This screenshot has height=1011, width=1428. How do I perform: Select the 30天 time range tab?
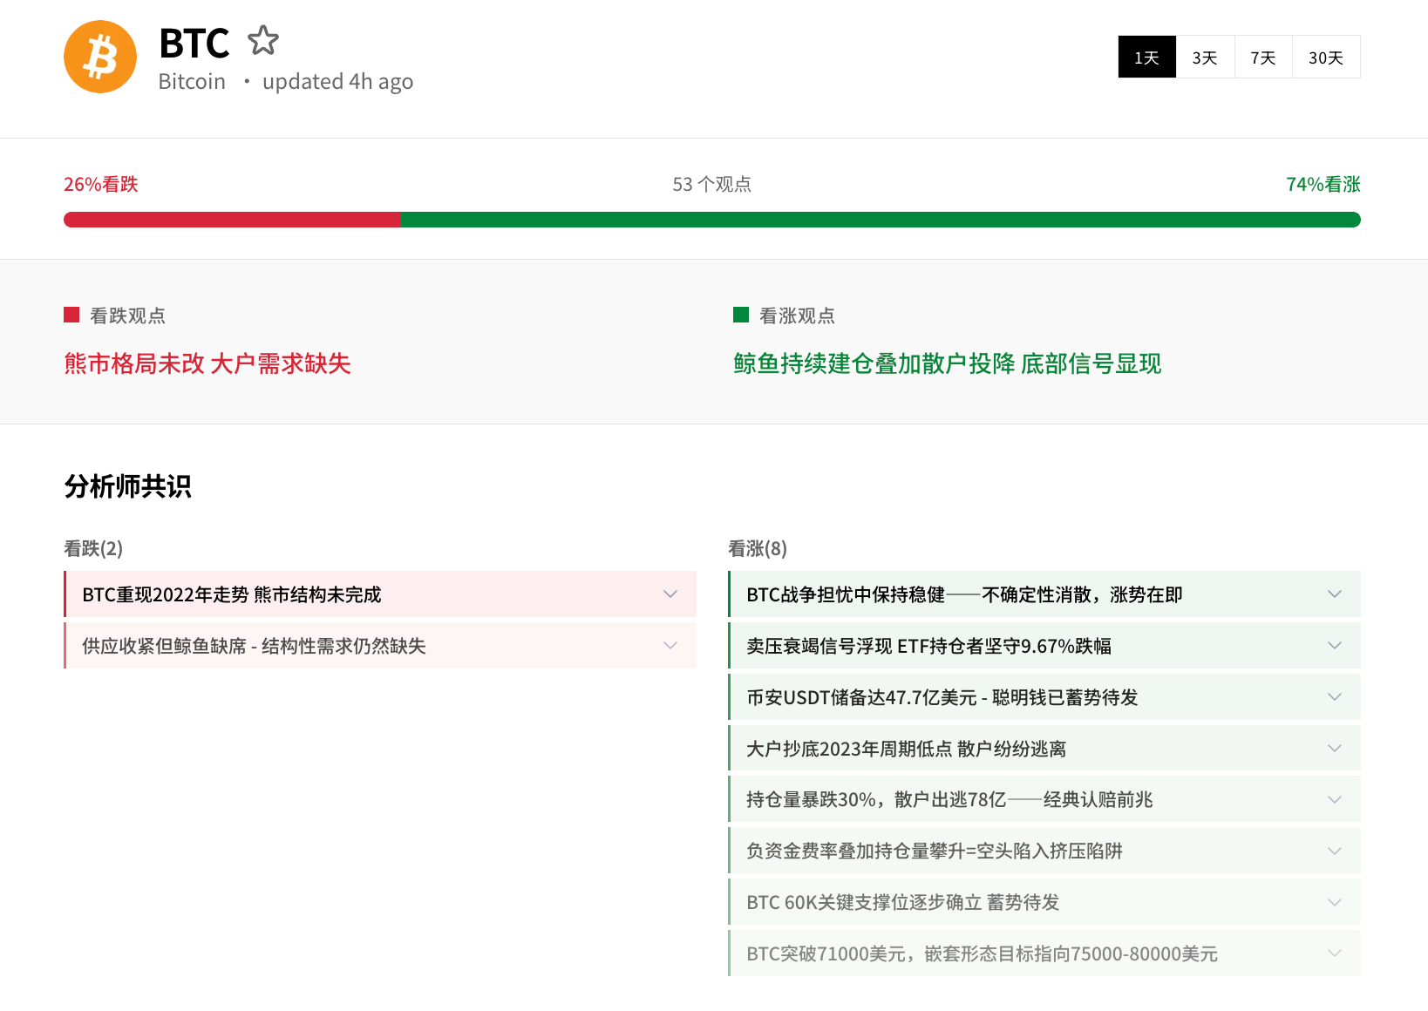(x=1325, y=58)
